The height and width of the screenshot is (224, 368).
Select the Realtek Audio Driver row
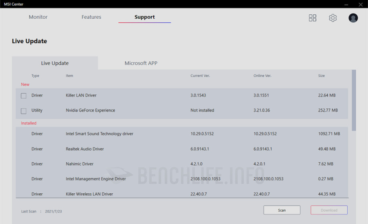[182, 149]
